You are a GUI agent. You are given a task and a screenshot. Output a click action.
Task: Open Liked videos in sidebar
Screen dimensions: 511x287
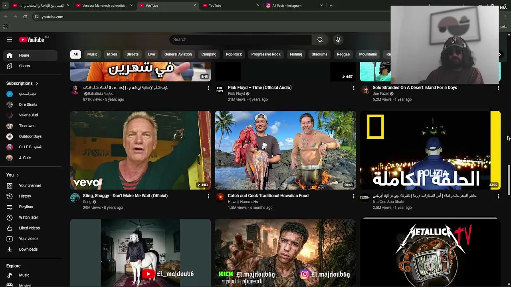pos(30,228)
